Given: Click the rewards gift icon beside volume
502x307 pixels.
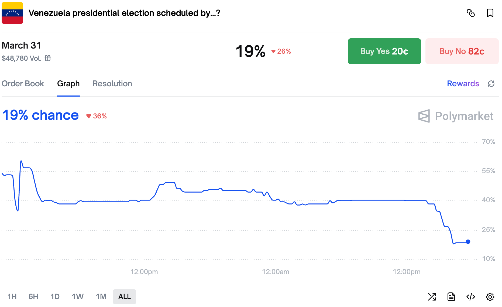Looking at the screenshot, I should [48, 58].
